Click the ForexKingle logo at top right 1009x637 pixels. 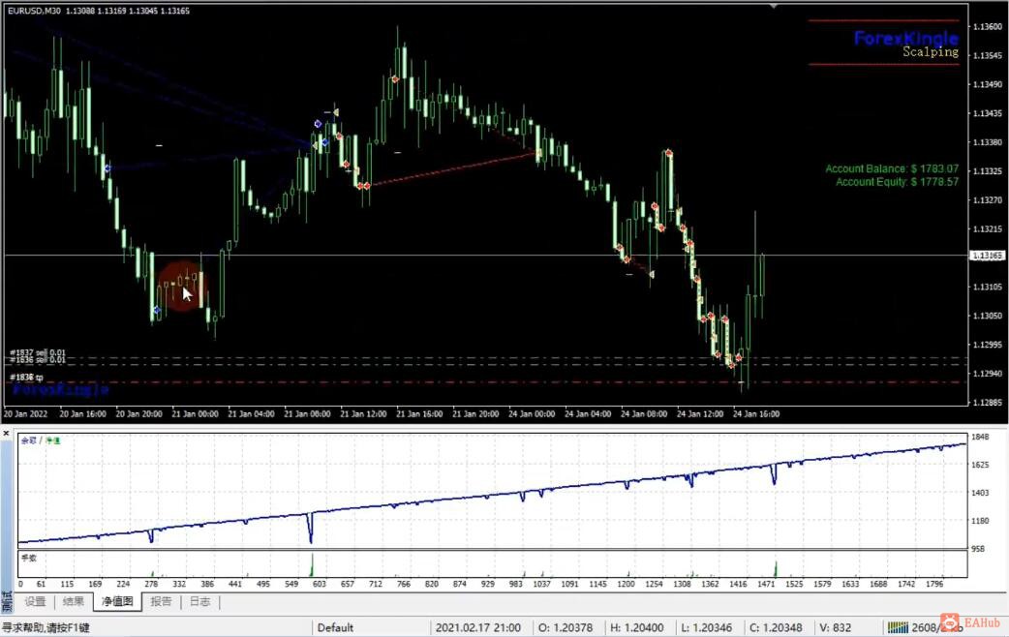click(x=906, y=38)
